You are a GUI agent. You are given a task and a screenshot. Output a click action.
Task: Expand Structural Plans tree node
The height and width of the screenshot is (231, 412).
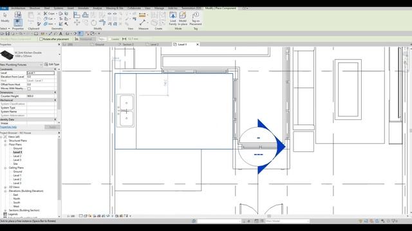(x=5, y=141)
